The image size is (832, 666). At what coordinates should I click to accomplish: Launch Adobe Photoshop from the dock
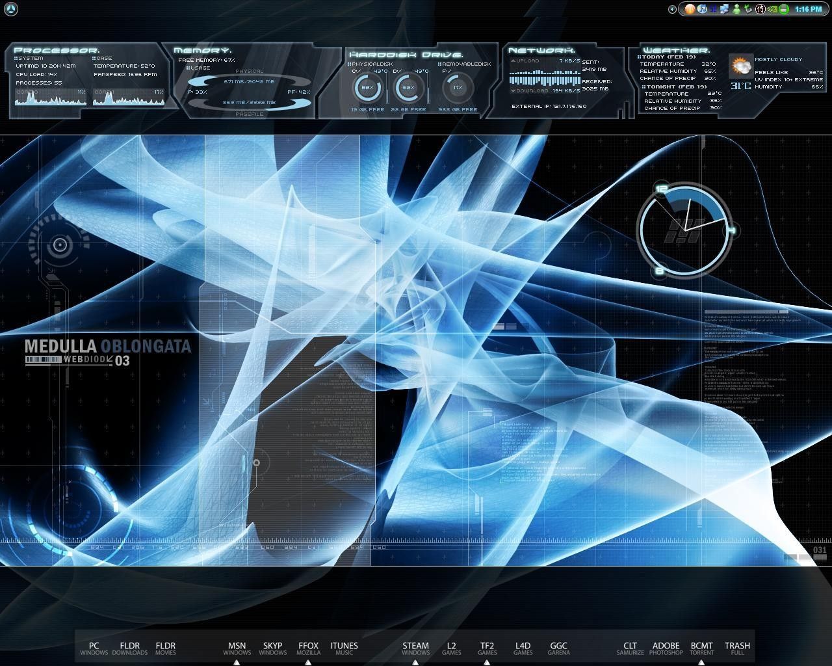[666, 645]
